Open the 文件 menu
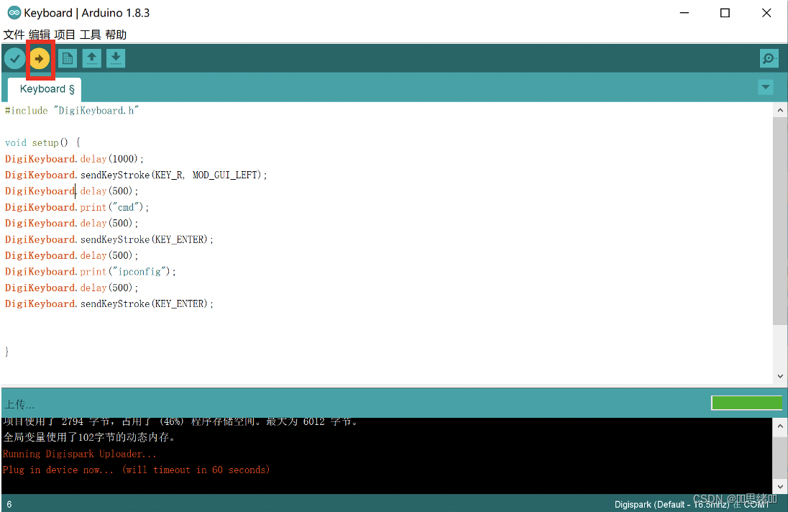This screenshot has height=512, width=788. click(14, 35)
